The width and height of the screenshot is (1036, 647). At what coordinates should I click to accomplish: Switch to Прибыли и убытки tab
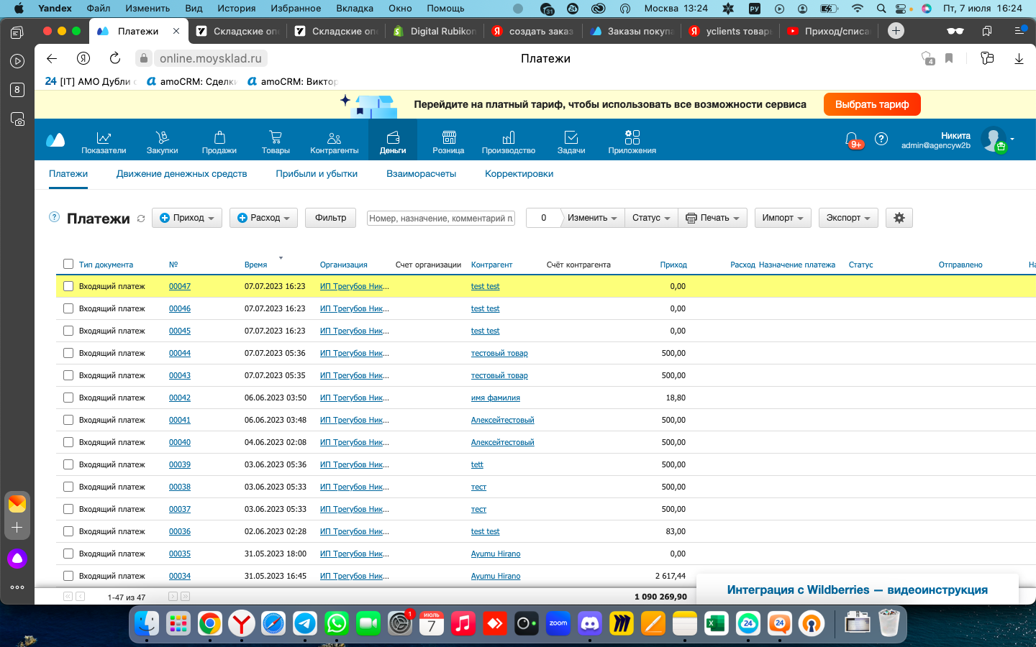pos(317,174)
